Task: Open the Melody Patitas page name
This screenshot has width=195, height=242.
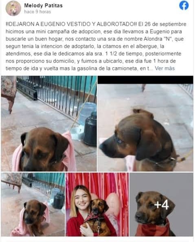Action: [x=43, y=6]
